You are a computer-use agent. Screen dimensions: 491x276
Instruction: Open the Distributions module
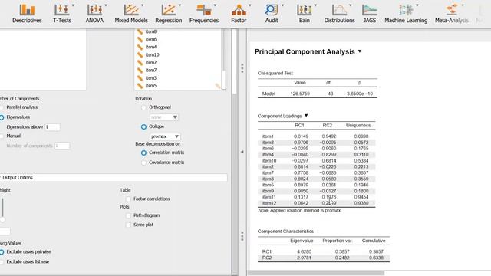pyautogui.click(x=339, y=14)
